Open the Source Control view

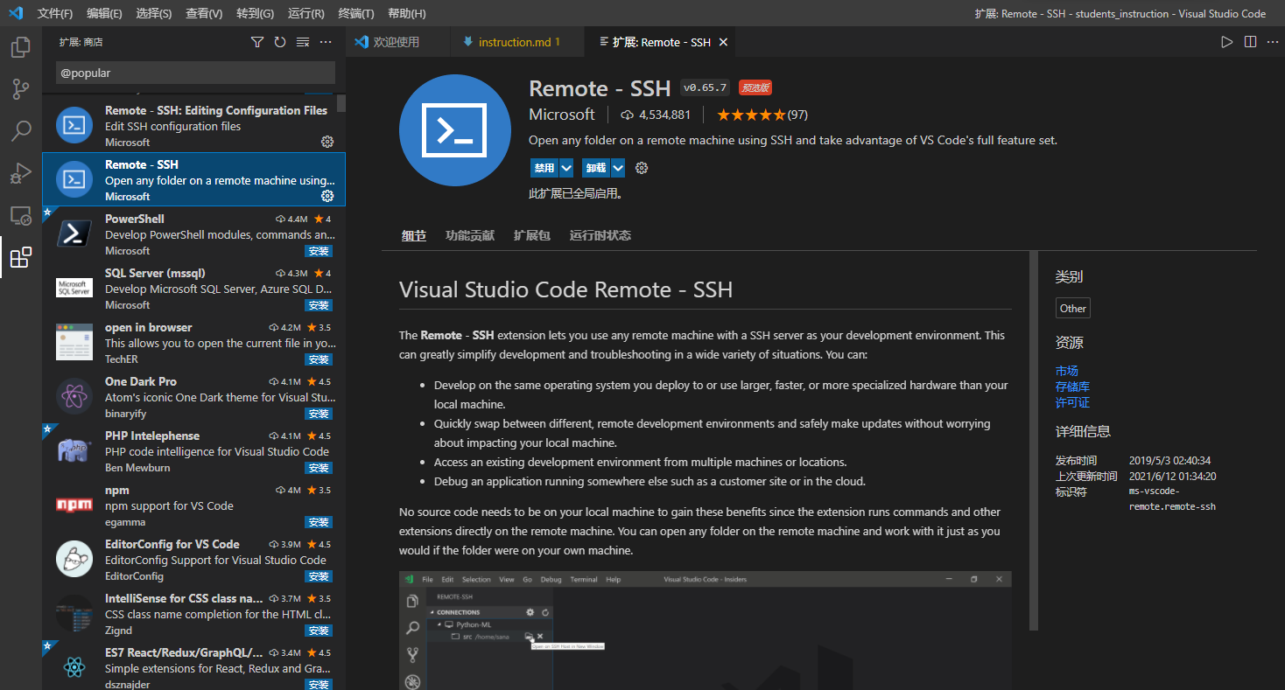(20, 89)
